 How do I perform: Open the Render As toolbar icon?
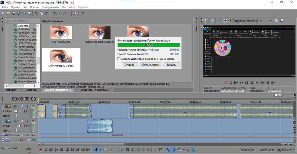click(24, 13)
